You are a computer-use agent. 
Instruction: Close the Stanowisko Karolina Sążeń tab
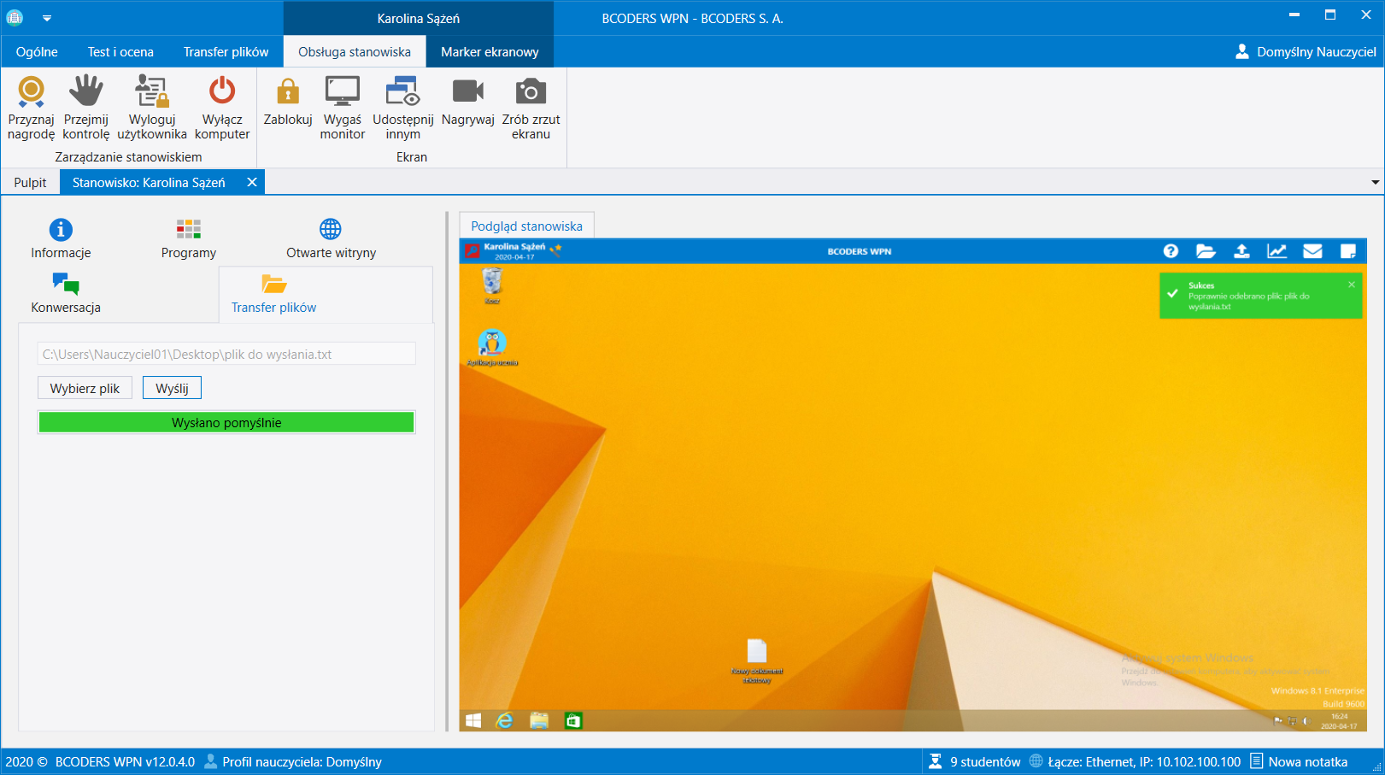click(252, 182)
